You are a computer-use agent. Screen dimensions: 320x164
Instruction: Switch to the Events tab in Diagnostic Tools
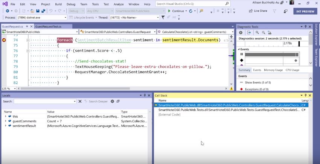pyautogui.click(x=257, y=70)
